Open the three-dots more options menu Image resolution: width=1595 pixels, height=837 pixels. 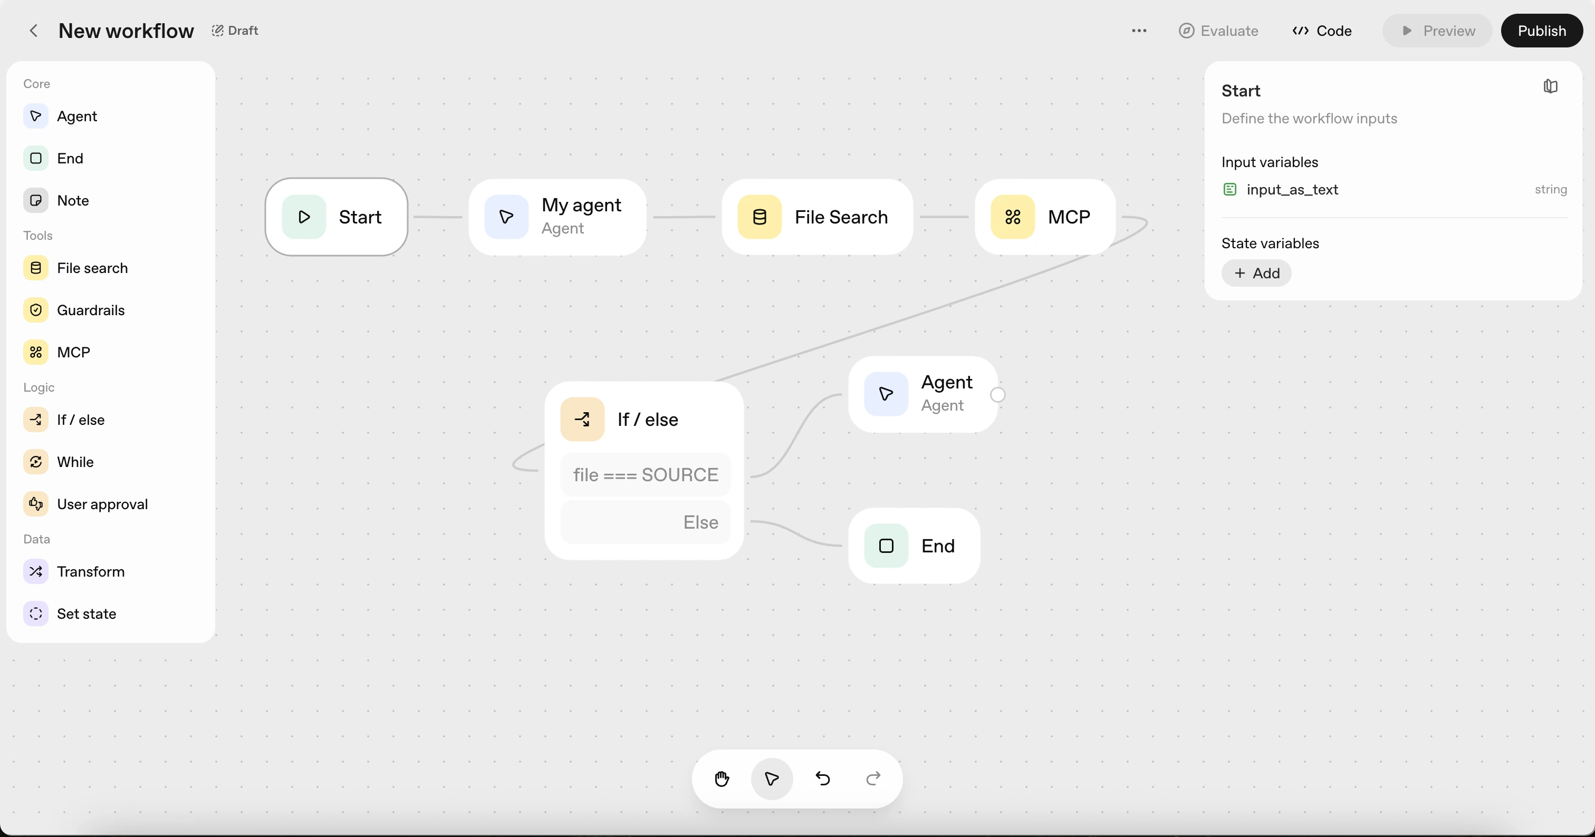[1139, 31]
